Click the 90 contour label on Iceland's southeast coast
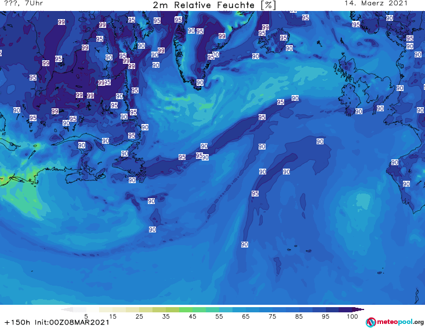Screen dimensions: 425x328 click(289, 48)
